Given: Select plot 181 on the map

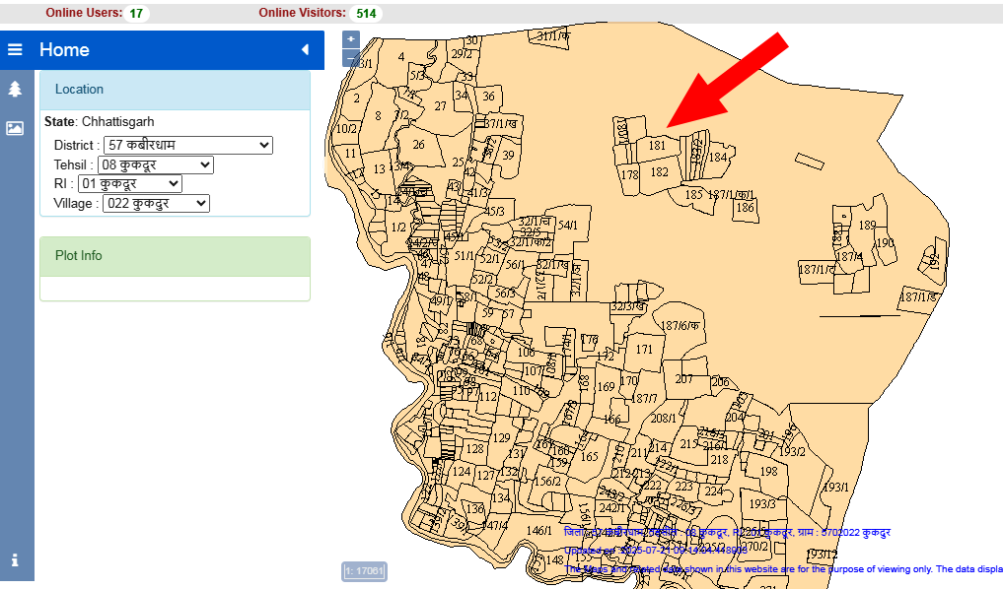Looking at the screenshot, I should pyautogui.click(x=657, y=146).
